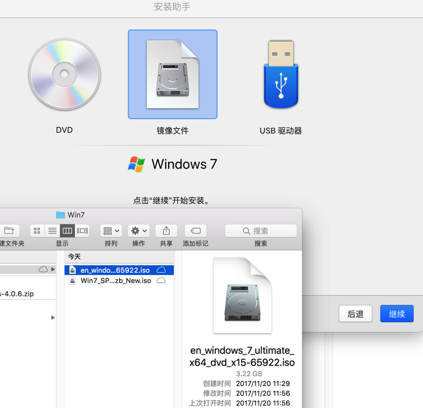Select the DVD install source
The width and height of the screenshot is (423, 408).
click(x=64, y=74)
